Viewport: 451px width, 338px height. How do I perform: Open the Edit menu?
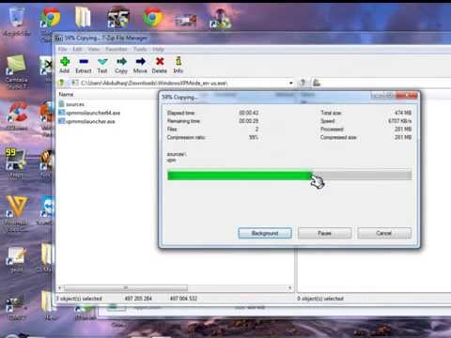tap(77, 49)
